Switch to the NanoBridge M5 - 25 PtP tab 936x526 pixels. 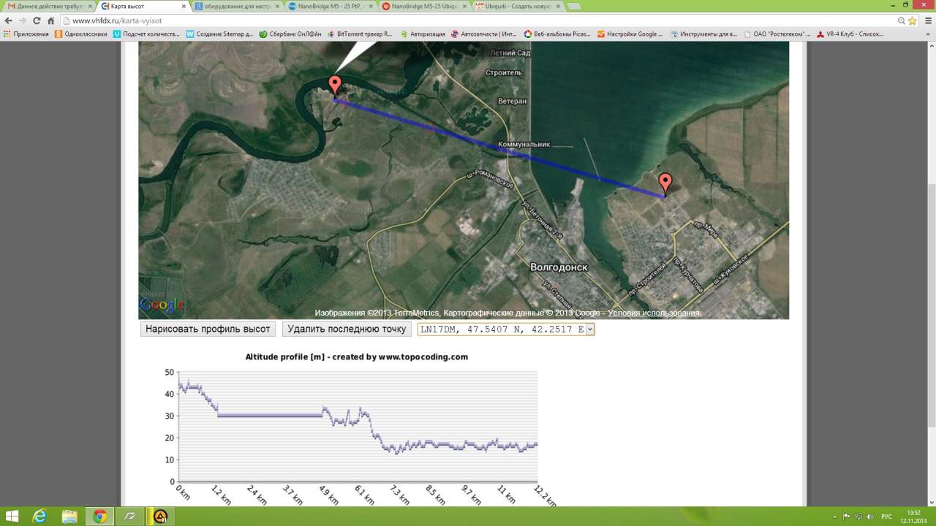pos(330,6)
